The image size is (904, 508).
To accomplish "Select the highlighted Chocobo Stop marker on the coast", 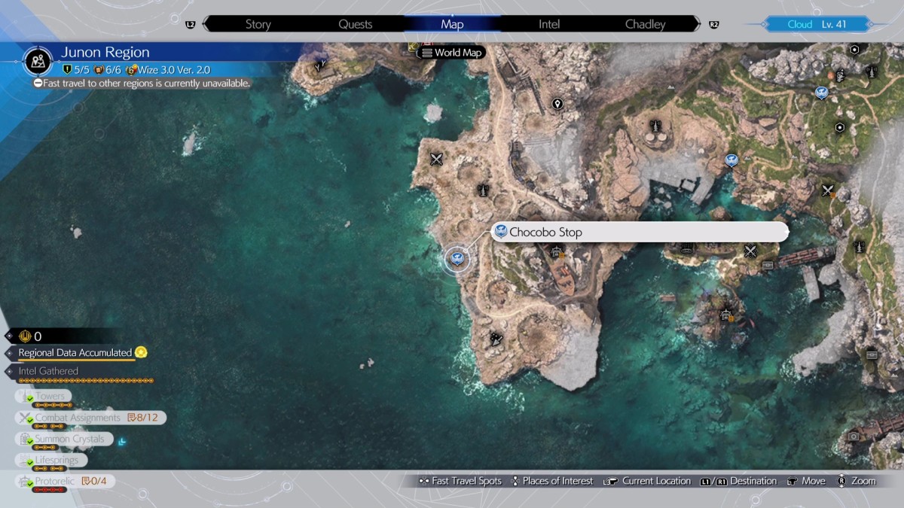I will click(457, 260).
